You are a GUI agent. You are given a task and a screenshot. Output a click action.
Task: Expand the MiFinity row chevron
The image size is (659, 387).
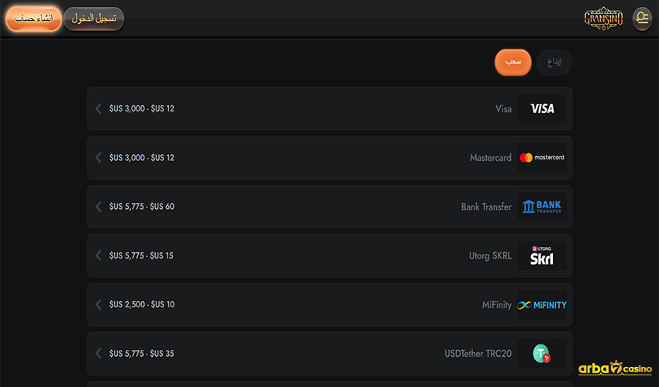[98, 305]
